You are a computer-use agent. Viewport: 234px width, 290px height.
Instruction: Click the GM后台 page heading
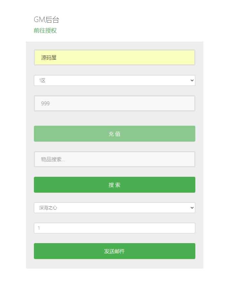click(46, 19)
